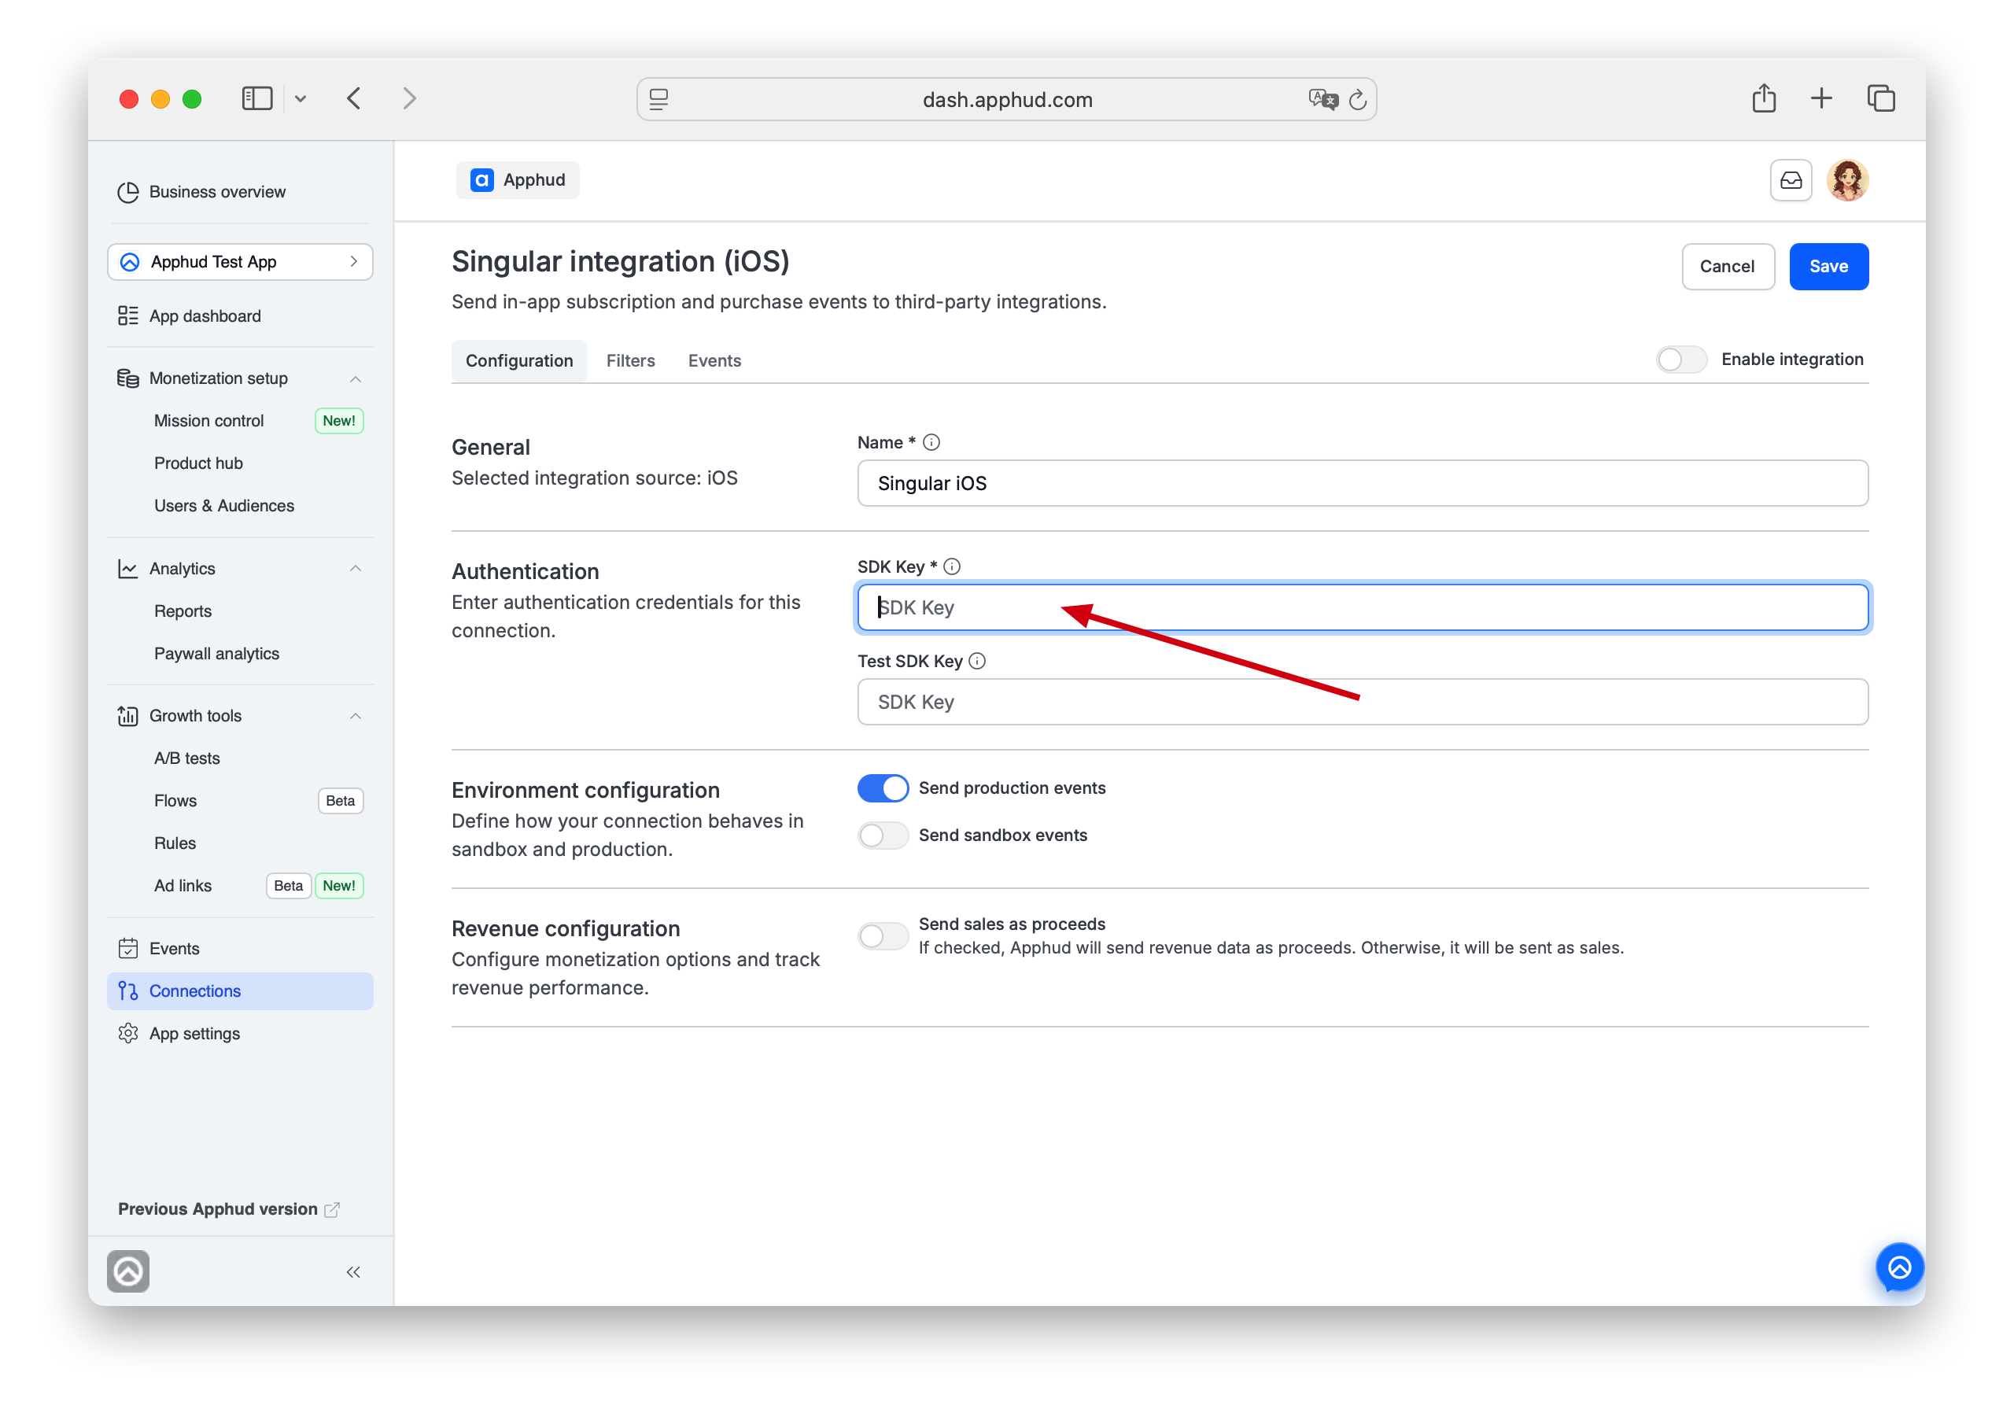The height and width of the screenshot is (1424, 2014).
Task: Open Users & Audiences
Action: pos(223,505)
